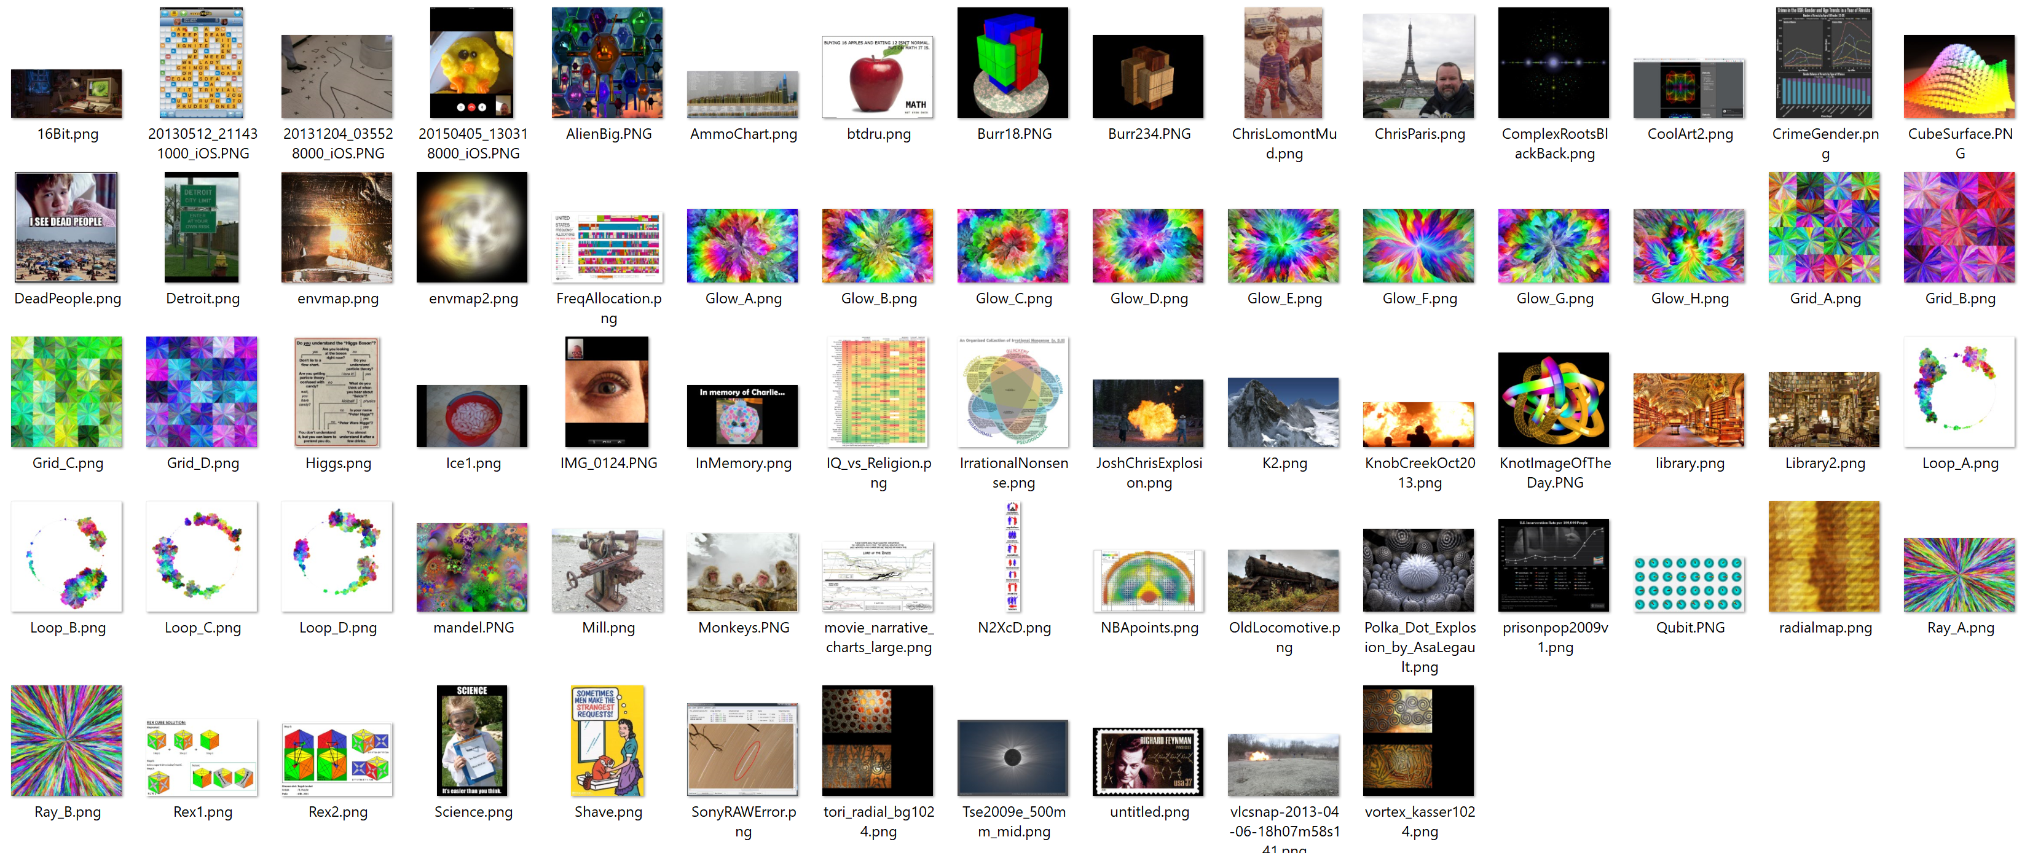
Task: Select the CubeSurface.PNG rainbow surface icon
Action: pos(1959,77)
